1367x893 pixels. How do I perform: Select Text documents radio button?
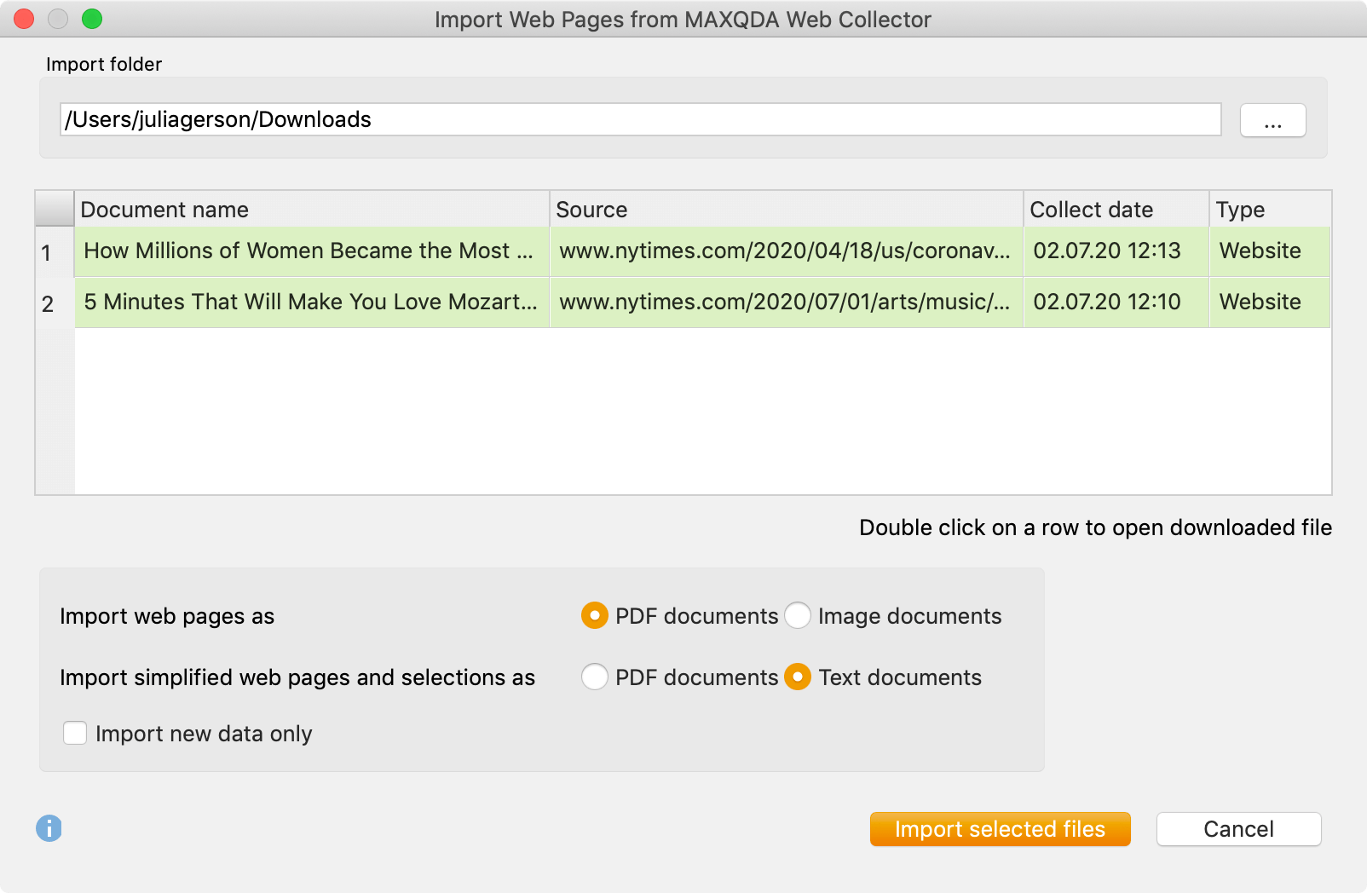(798, 677)
